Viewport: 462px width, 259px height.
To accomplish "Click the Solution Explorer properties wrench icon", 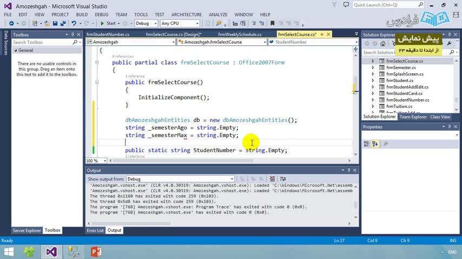I will click(x=450, y=43).
